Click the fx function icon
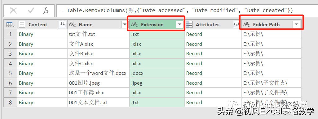 click(46, 11)
